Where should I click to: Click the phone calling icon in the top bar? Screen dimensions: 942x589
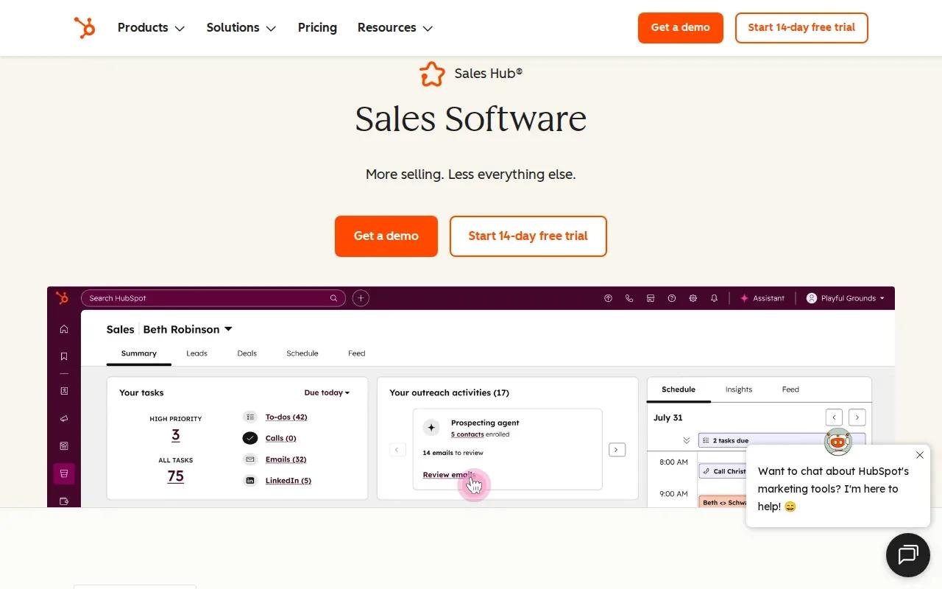(x=629, y=298)
